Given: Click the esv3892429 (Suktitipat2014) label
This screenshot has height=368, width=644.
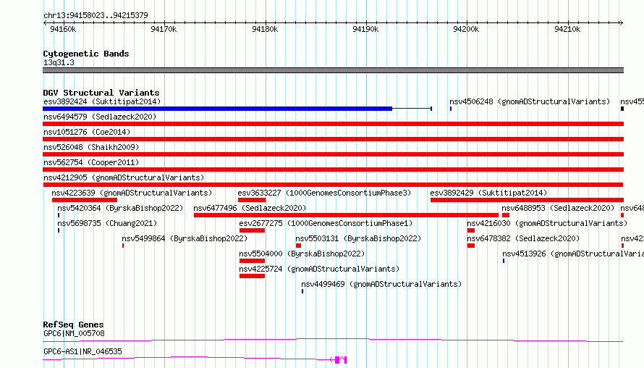Looking at the screenshot, I should [x=488, y=193].
